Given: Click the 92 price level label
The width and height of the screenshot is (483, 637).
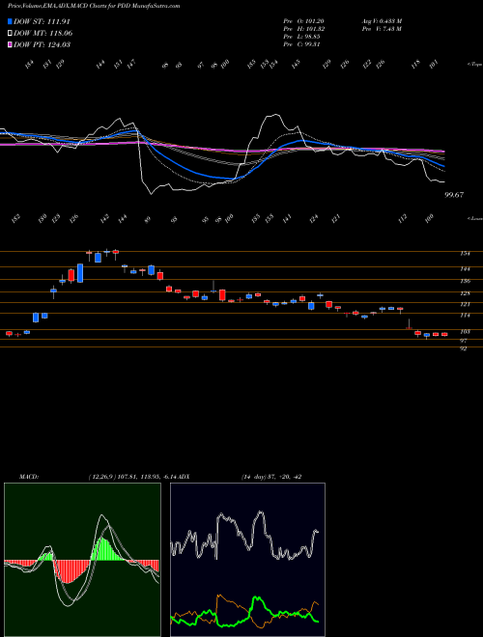Looking at the screenshot, I should pos(463,348).
